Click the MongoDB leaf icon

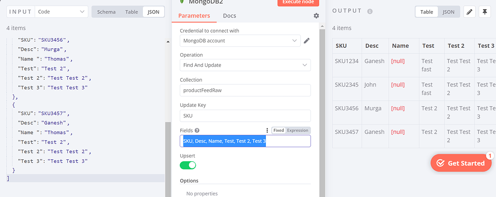(x=182, y=2)
